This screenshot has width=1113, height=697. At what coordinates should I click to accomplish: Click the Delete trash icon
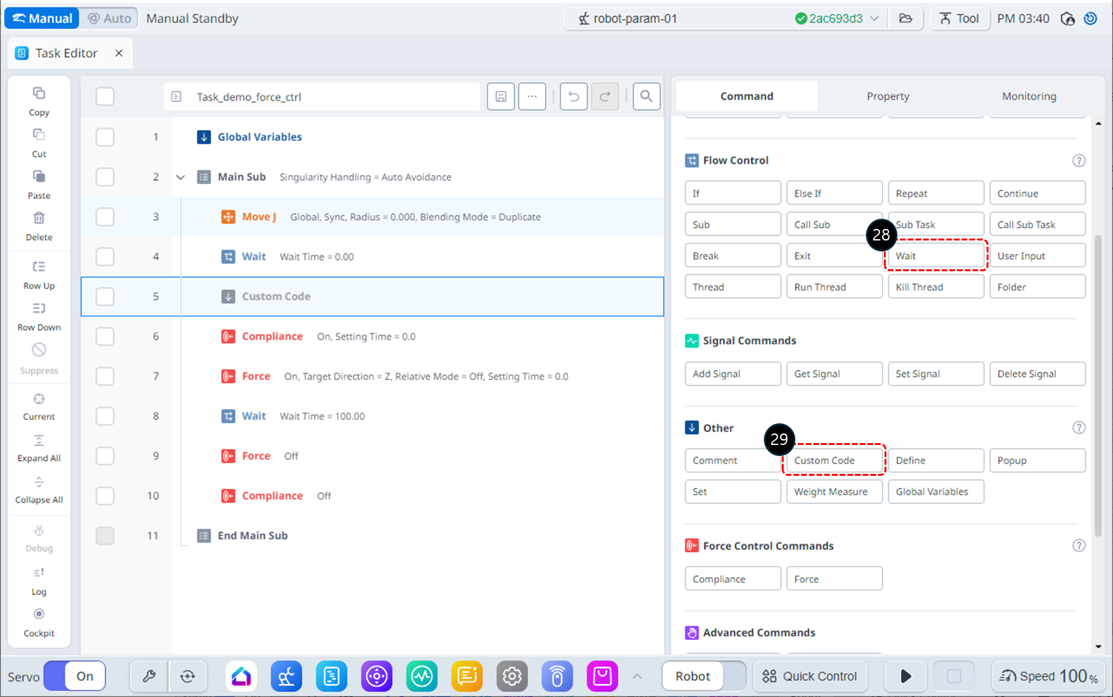(39, 219)
